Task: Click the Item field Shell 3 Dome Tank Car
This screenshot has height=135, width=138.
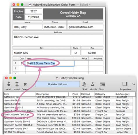Action: 49,63
